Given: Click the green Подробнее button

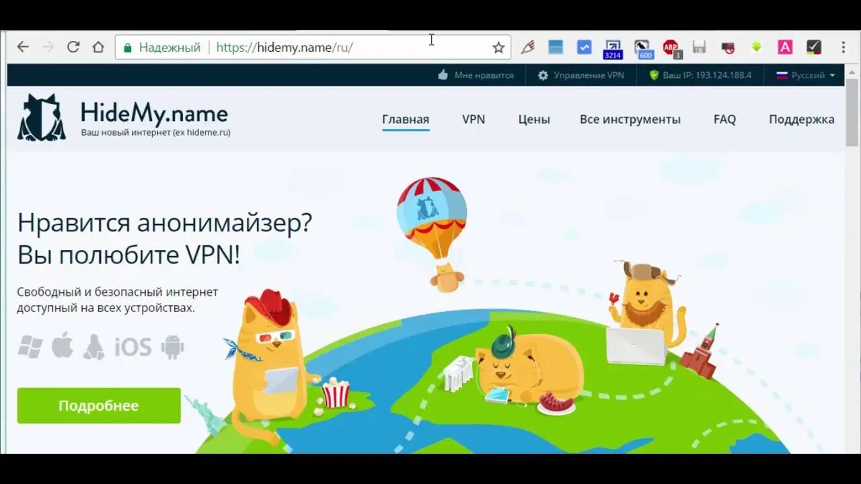Looking at the screenshot, I should coord(99,405).
